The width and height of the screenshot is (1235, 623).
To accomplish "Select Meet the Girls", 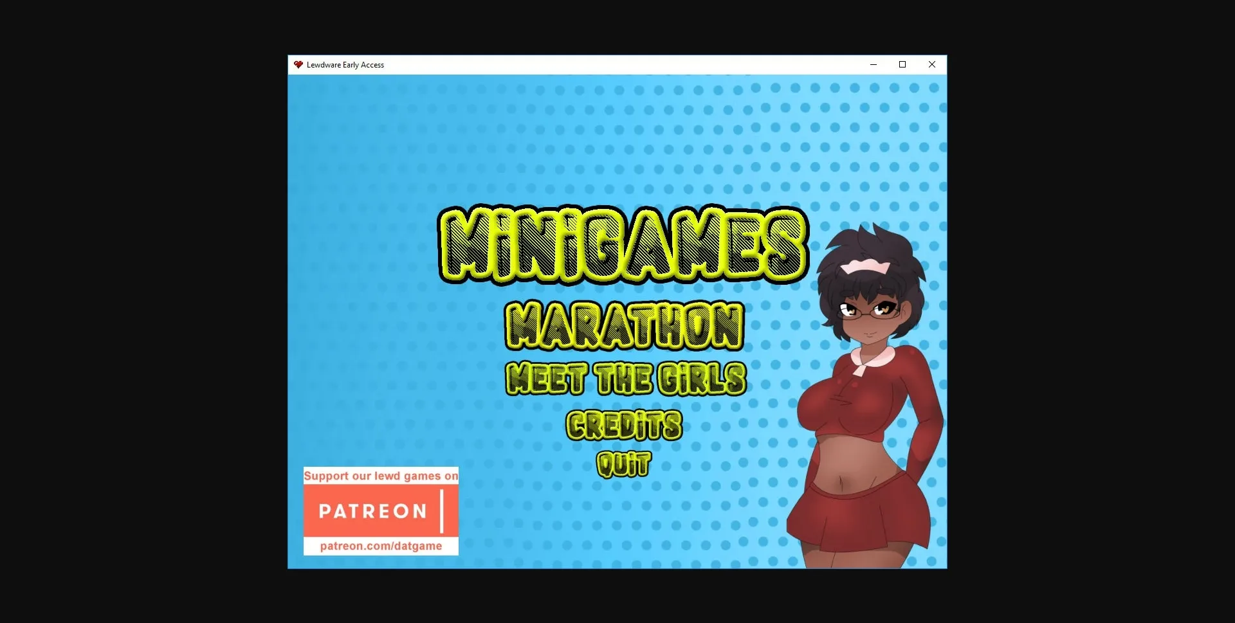I will click(x=625, y=378).
